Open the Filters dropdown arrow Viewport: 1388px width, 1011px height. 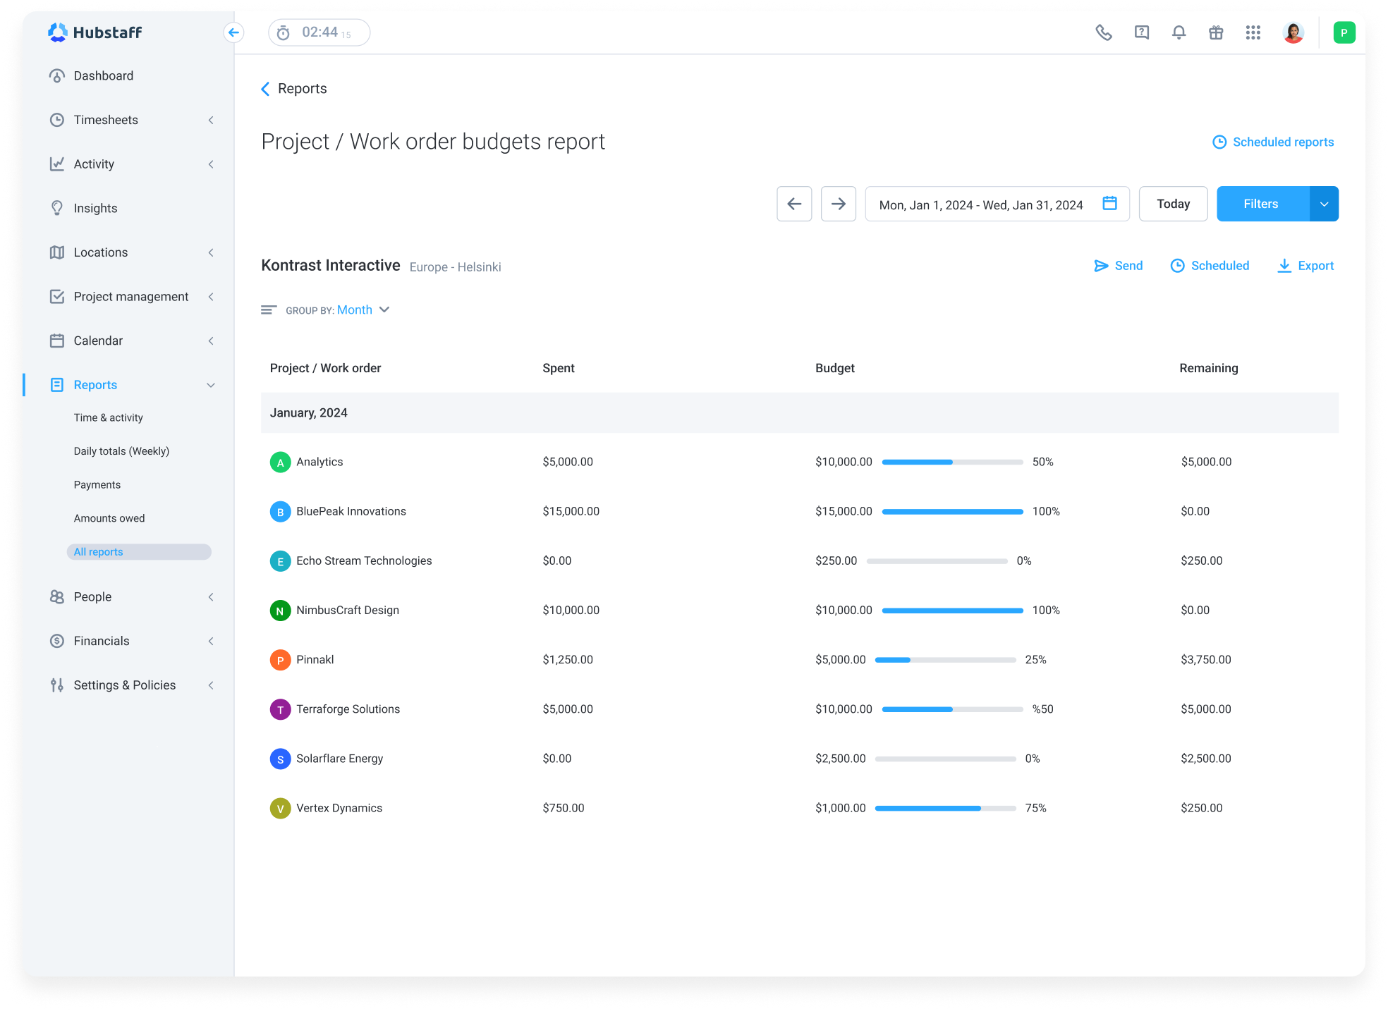pos(1324,204)
